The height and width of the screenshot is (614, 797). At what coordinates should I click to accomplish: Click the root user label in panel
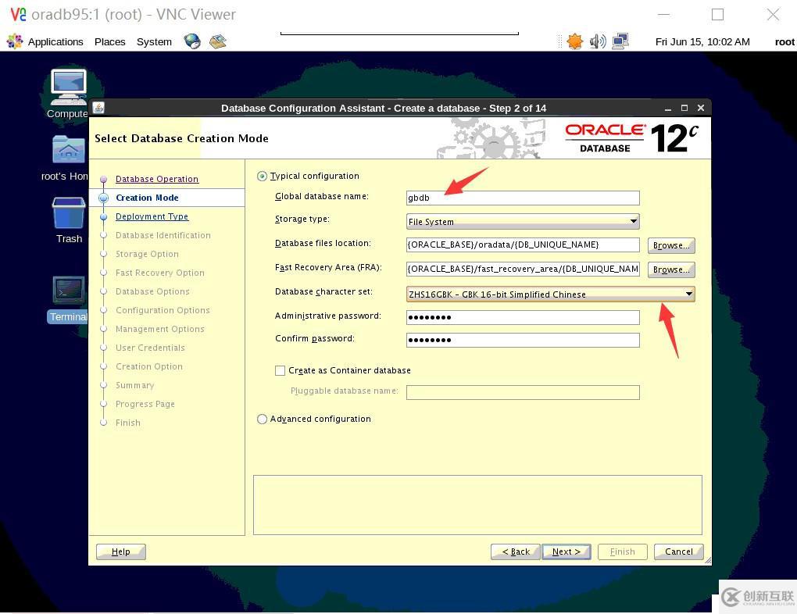tap(784, 41)
